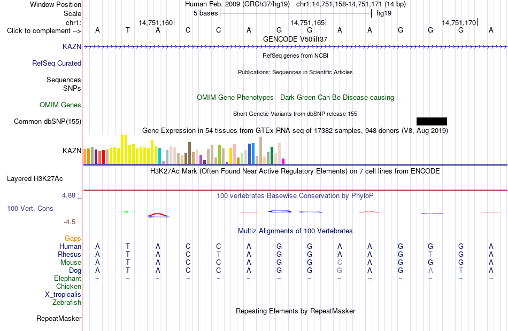Click '100 vertebrates Basewise Conservation by PhyloP' title
508x331 pixels.
pos(295,195)
